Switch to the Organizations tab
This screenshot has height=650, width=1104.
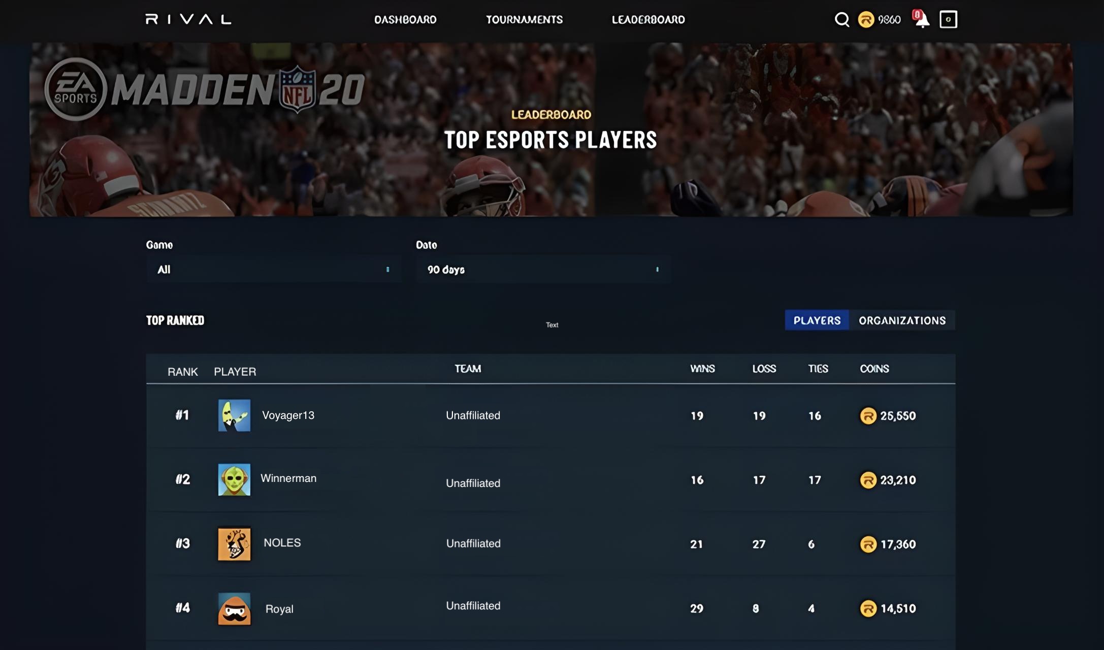pyautogui.click(x=902, y=320)
